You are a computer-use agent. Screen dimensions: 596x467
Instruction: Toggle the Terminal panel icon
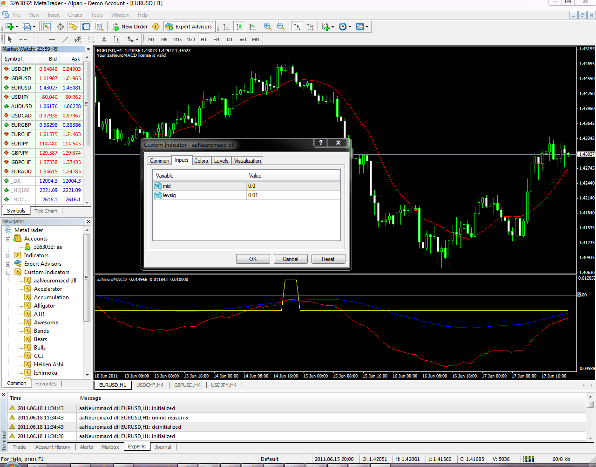click(86, 27)
